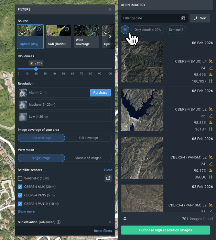Click info icon on Wide Coverage source
The height and width of the screenshot is (240, 216).
tap(95, 29)
